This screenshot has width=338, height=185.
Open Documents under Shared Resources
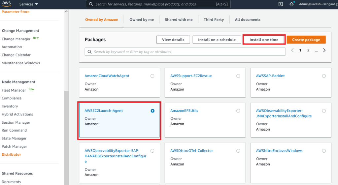pos(11,182)
